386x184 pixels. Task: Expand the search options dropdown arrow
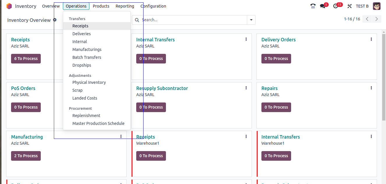pyautogui.click(x=251, y=20)
